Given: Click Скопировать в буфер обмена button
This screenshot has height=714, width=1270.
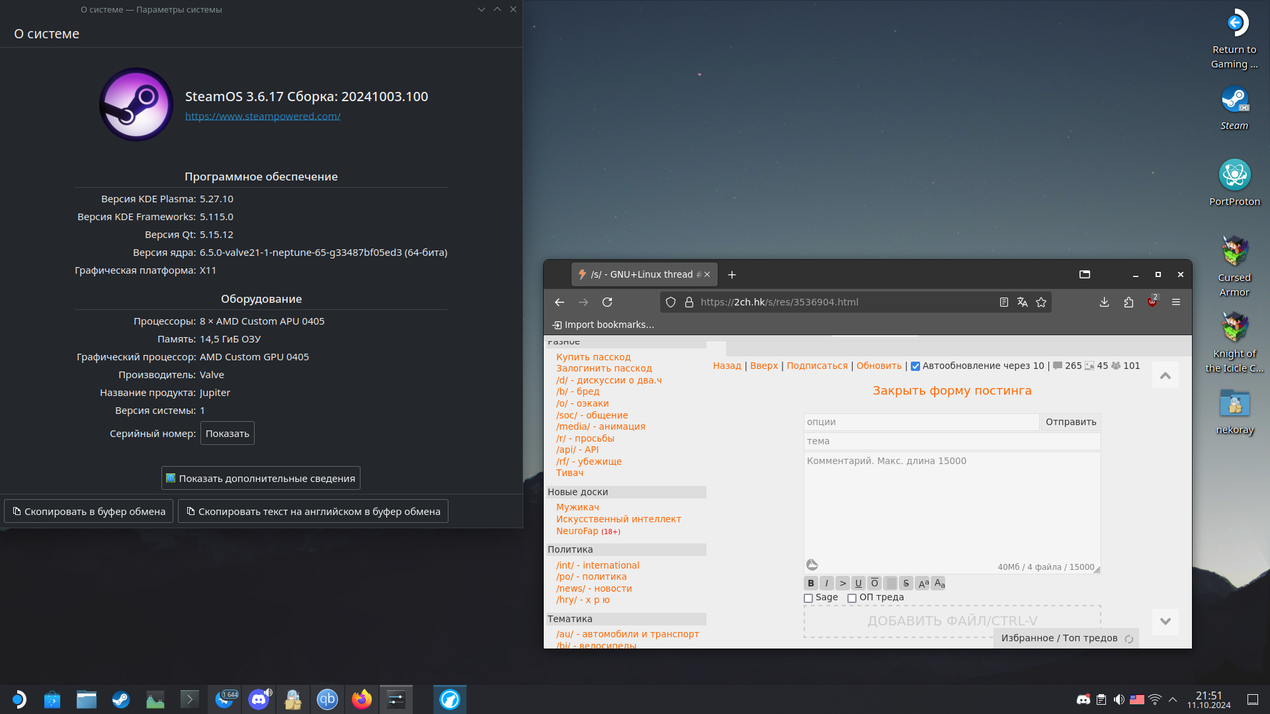Looking at the screenshot, I should click(89, 511).
